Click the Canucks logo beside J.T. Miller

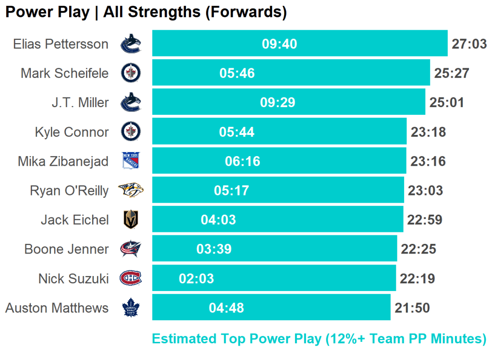(x=130, y=102)
